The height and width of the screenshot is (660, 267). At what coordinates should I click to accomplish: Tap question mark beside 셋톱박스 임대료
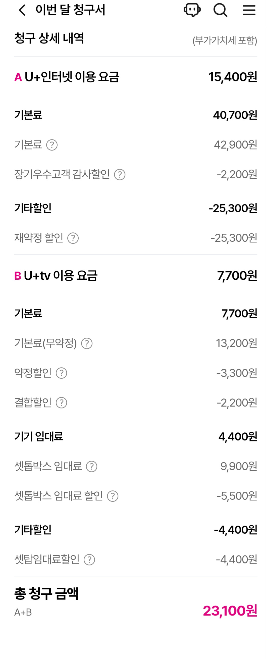pos(91,467)
